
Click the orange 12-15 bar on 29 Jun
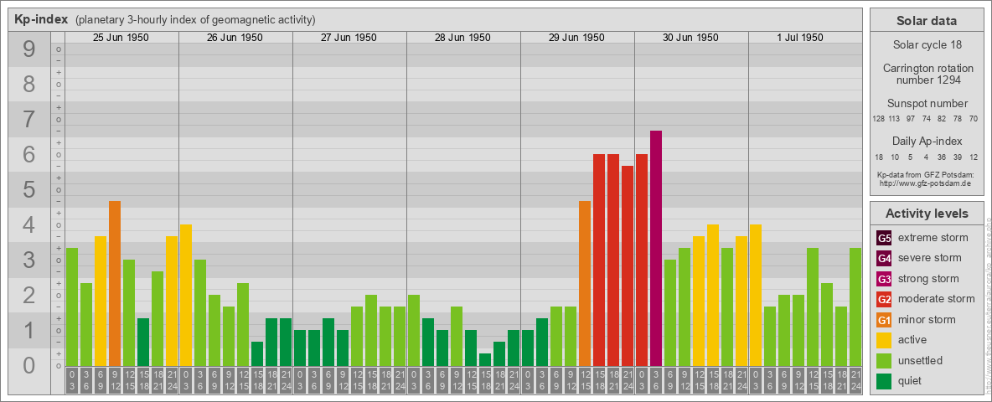585,284
